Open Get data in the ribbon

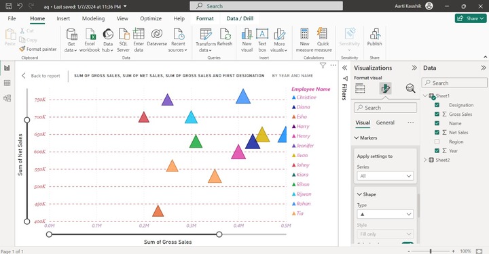[x=71, y=41]
